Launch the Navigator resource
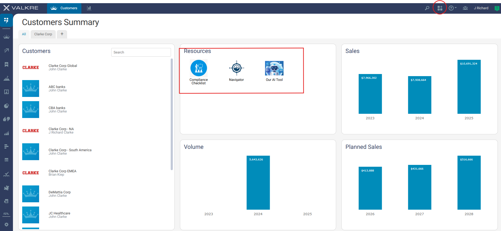The height and width of the screenshot is (231, 501). 236,71
